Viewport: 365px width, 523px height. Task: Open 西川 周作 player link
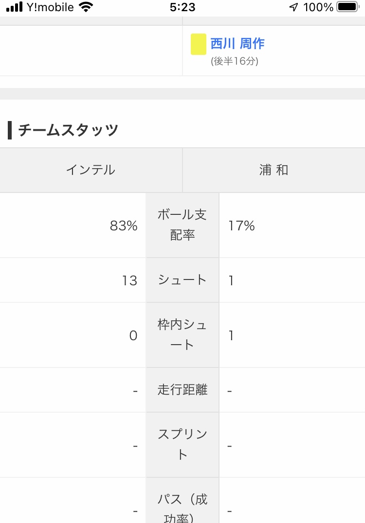237,44
